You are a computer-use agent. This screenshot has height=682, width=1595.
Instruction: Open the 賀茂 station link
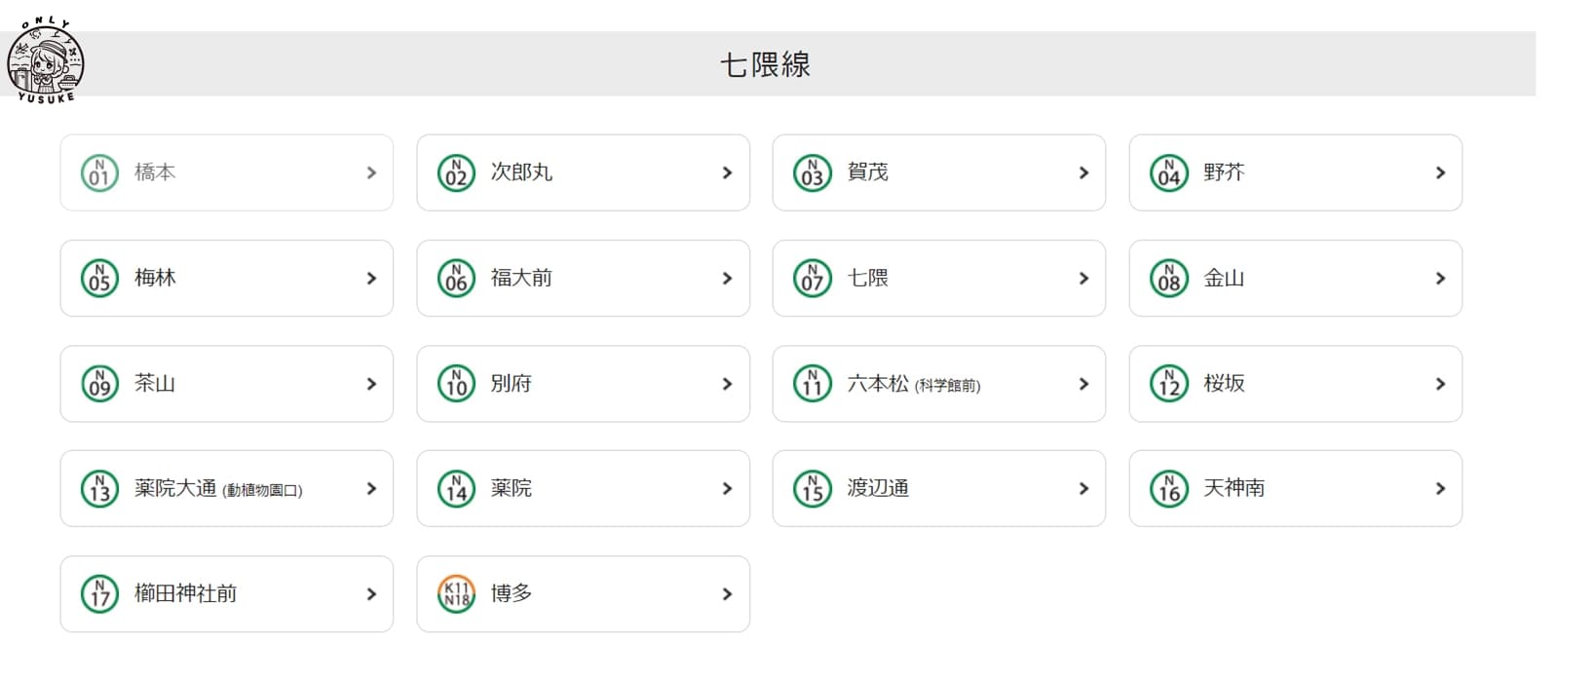pyautogui.click(x=867, y=172)
